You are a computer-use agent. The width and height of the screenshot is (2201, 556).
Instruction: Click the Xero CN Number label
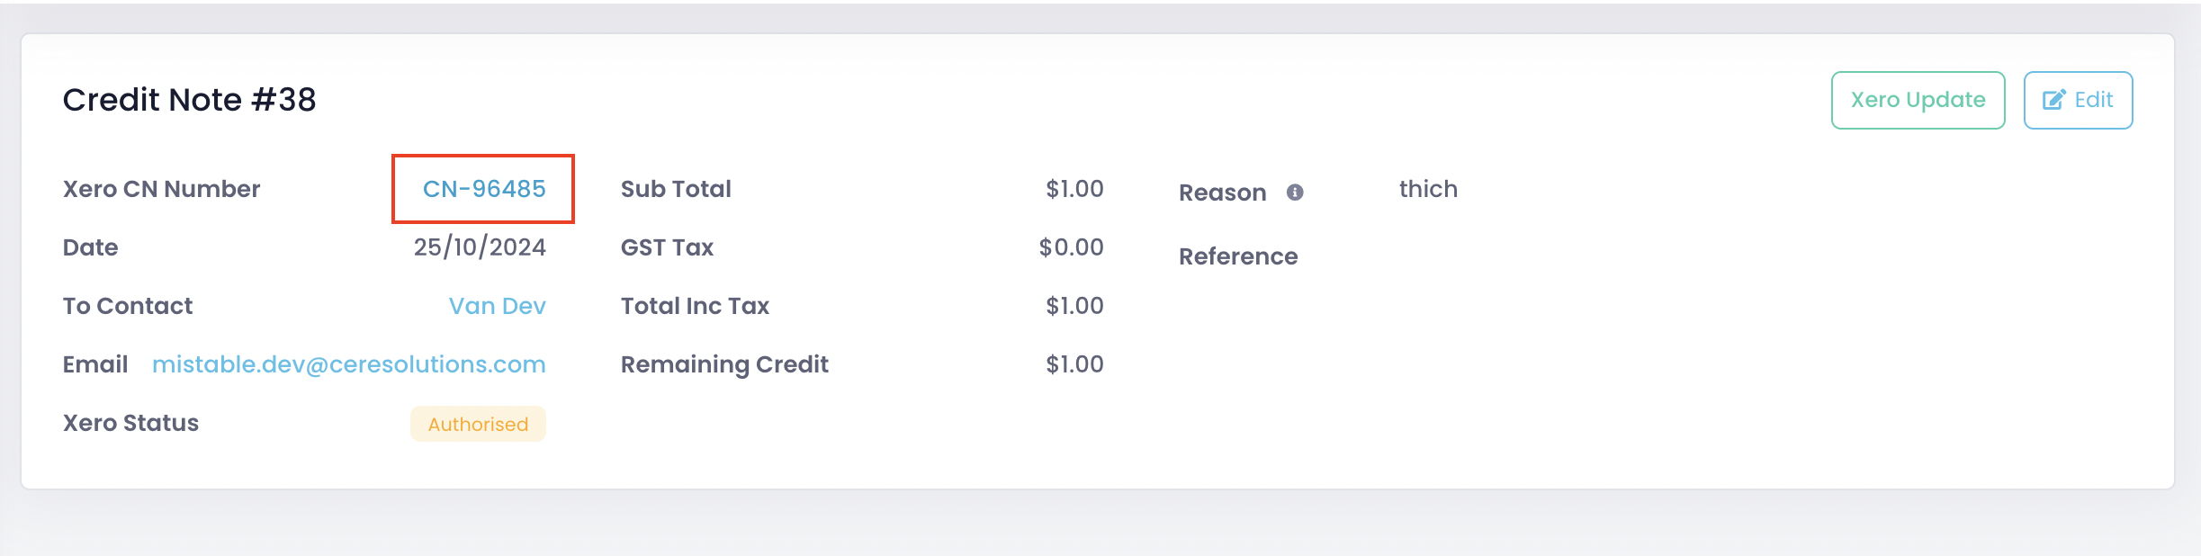[x=161, y=189]
